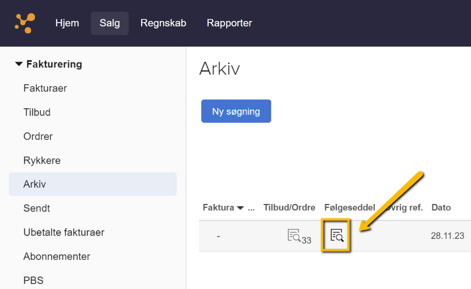Open the Tilbud/Ordre preview icon numbered 33
Viewport: 471px width, 289px height.
(x=295, y=235)
